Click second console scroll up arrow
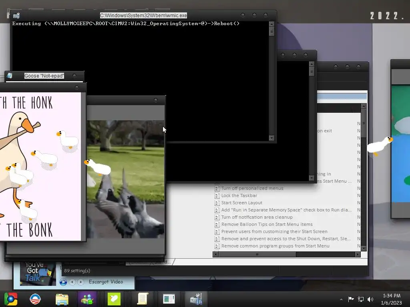 point(311,64)
